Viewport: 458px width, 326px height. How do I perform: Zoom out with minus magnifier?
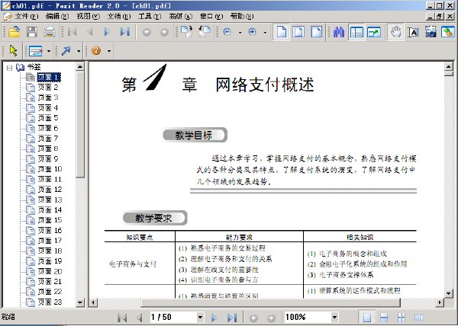click(x=227, y=32)
